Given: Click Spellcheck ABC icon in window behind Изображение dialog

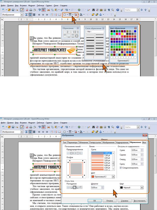Looking at the screenshot, I should (40, 127).
